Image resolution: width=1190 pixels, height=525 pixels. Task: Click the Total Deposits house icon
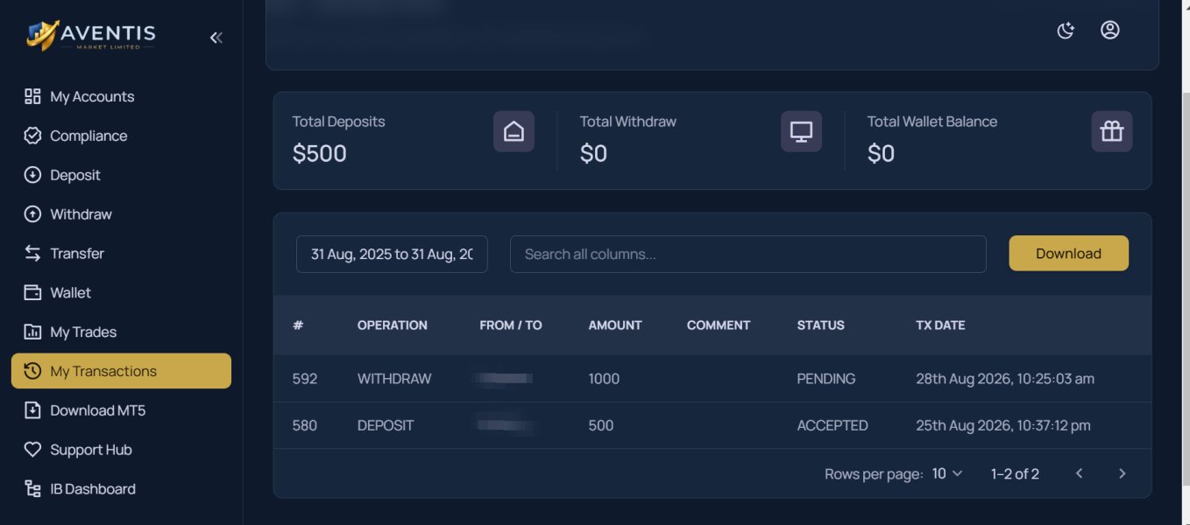(514, 131)
